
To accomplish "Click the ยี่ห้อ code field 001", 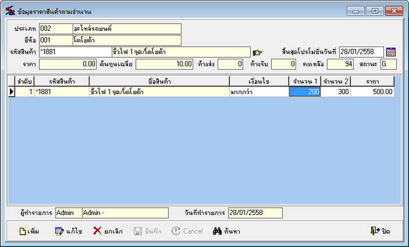I will 56,40.
